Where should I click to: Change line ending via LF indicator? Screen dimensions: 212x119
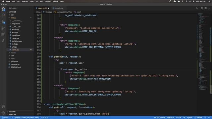coord(184,118)
